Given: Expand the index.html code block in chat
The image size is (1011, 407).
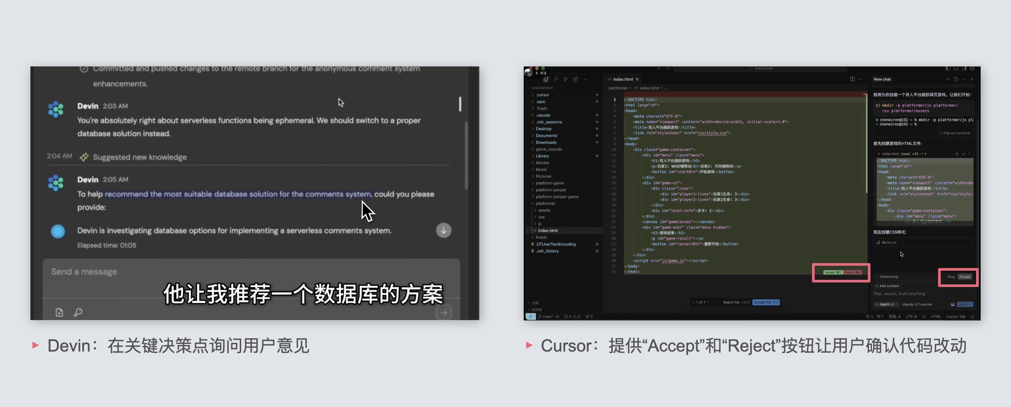Looking at the screenshot, I should click(x=969, y=154).
